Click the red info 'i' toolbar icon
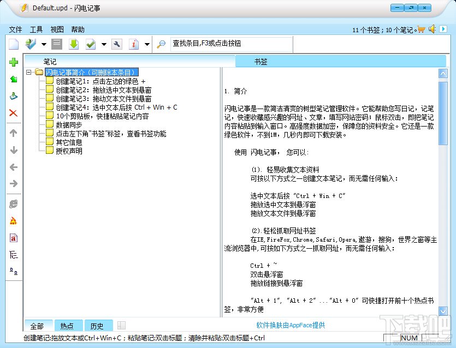 coord(134,44)
